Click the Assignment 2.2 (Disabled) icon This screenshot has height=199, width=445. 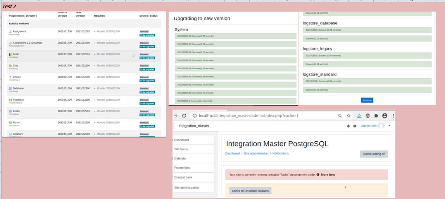10,43
